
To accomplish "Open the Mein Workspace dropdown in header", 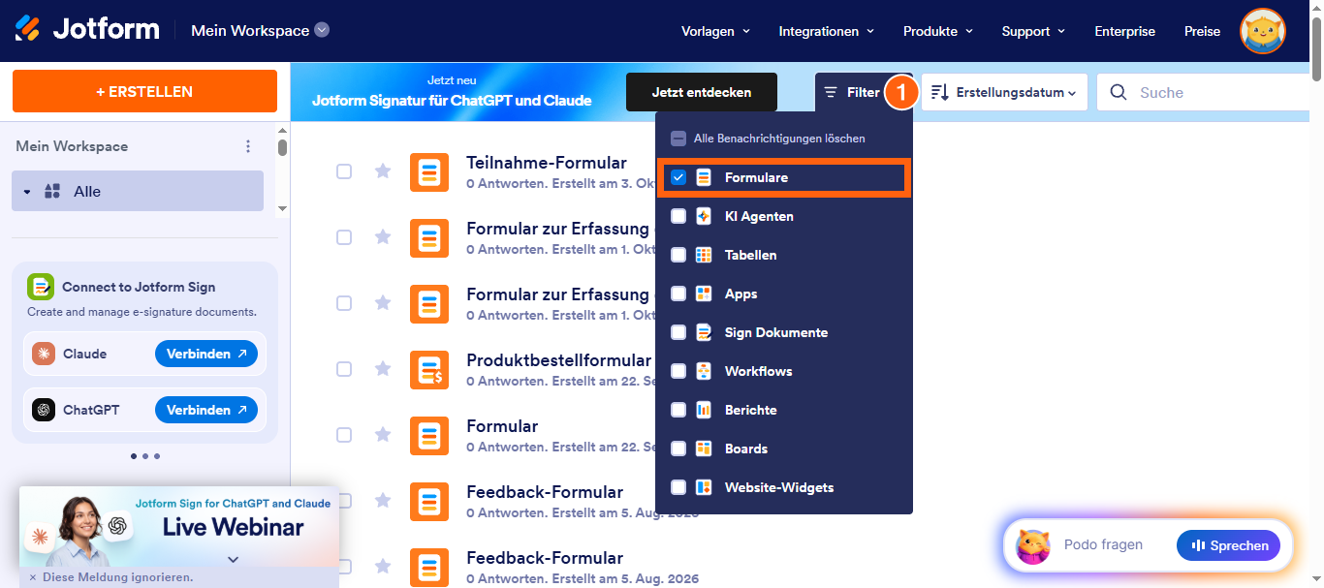I will 260,30.
